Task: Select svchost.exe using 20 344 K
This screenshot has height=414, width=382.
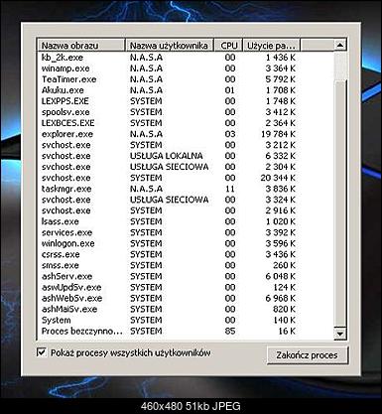Action: pyautogui.click(x=169, y=178)
